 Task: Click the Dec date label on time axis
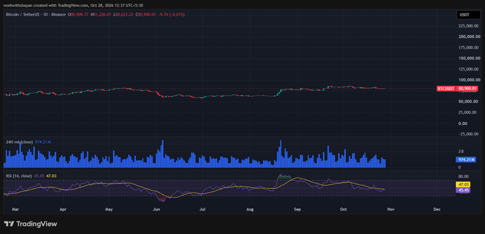(x=437, y=209)
